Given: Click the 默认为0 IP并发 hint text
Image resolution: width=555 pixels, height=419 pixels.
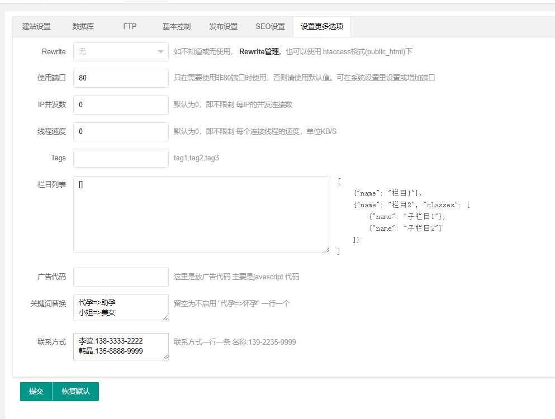Looking at the screenshot, I should tap(233, 105).
